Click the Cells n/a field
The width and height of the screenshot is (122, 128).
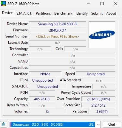pos(75,49)
